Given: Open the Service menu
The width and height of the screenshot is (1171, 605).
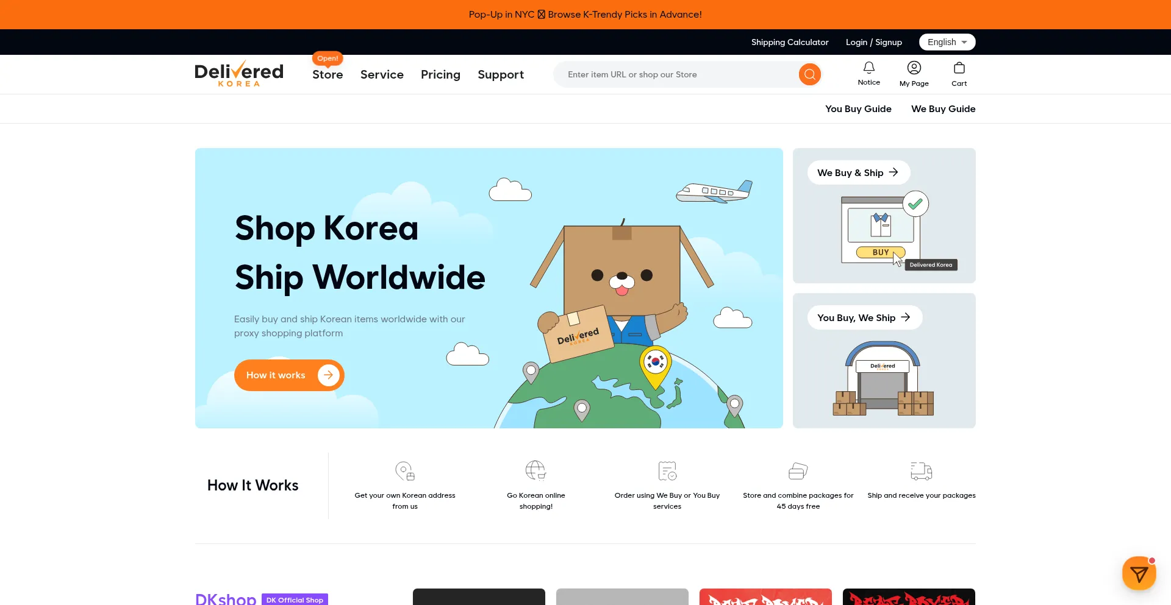Looking at the screenshot, I should [x=382, y=74].
